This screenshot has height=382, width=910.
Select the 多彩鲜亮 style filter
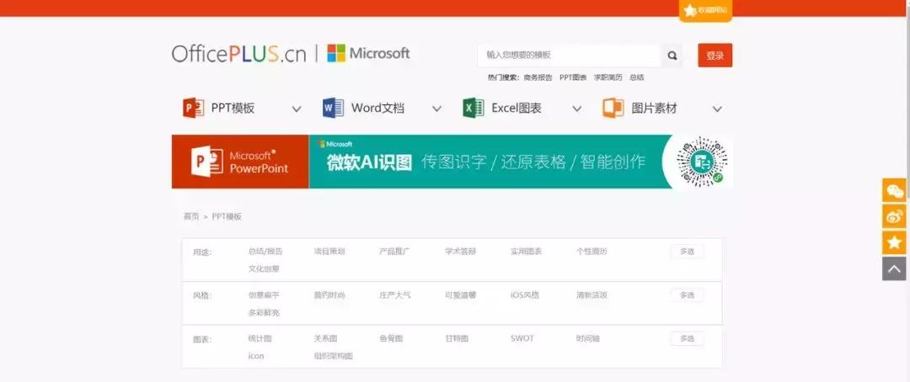[x=264, y=312]
